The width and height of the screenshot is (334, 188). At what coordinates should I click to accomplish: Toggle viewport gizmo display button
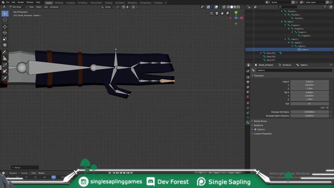point(208,7)
